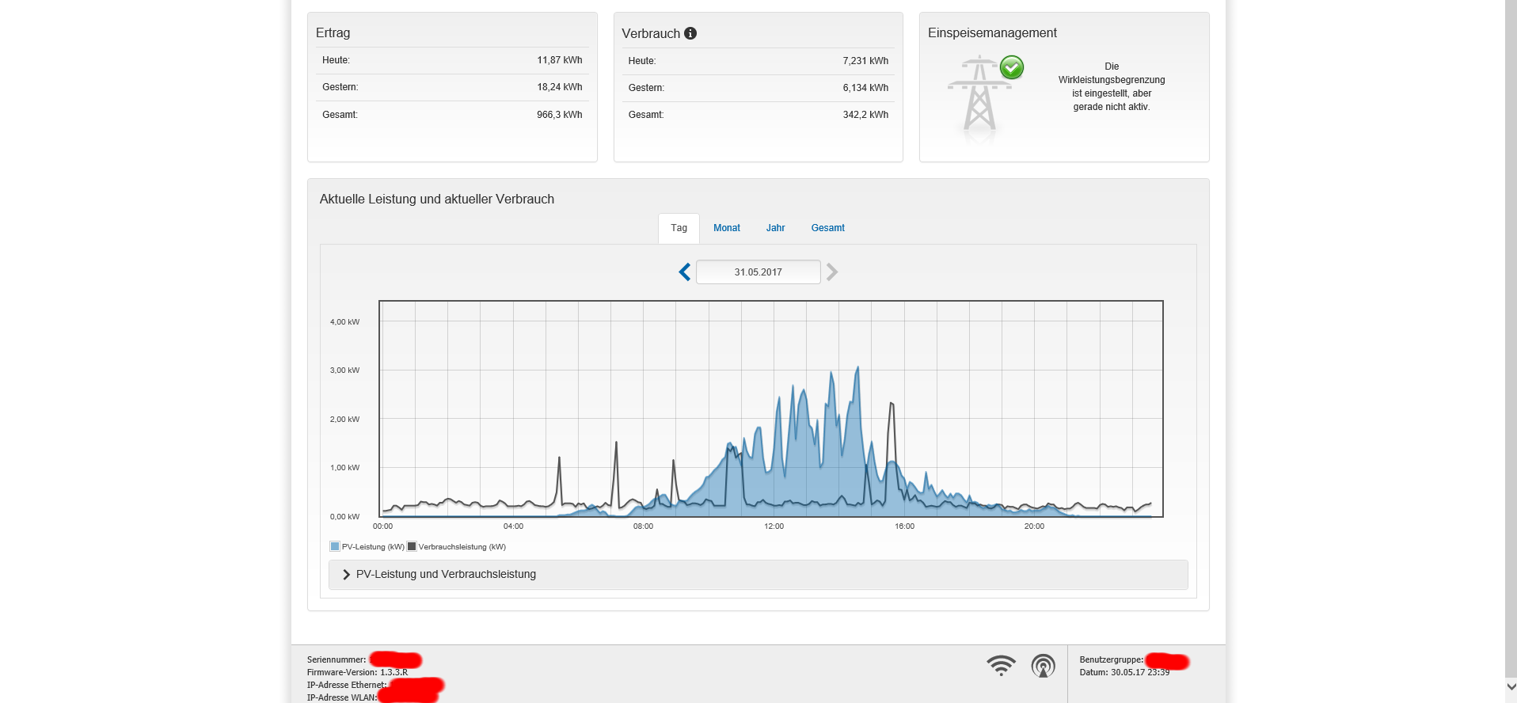The height and width of the screenshot is (703, 1517).
Task: Click the WiFi signal icon
Action: pyautogui.click(x=1001, y=666)
